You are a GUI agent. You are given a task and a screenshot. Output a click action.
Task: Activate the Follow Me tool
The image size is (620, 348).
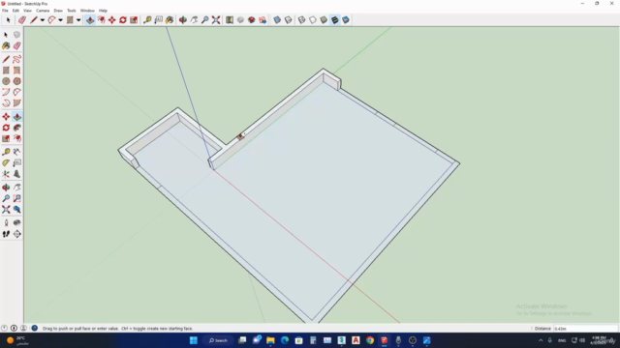coord(17,128)
